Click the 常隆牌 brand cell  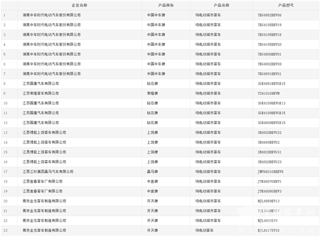pyautogui.click(x=153, y=93)
